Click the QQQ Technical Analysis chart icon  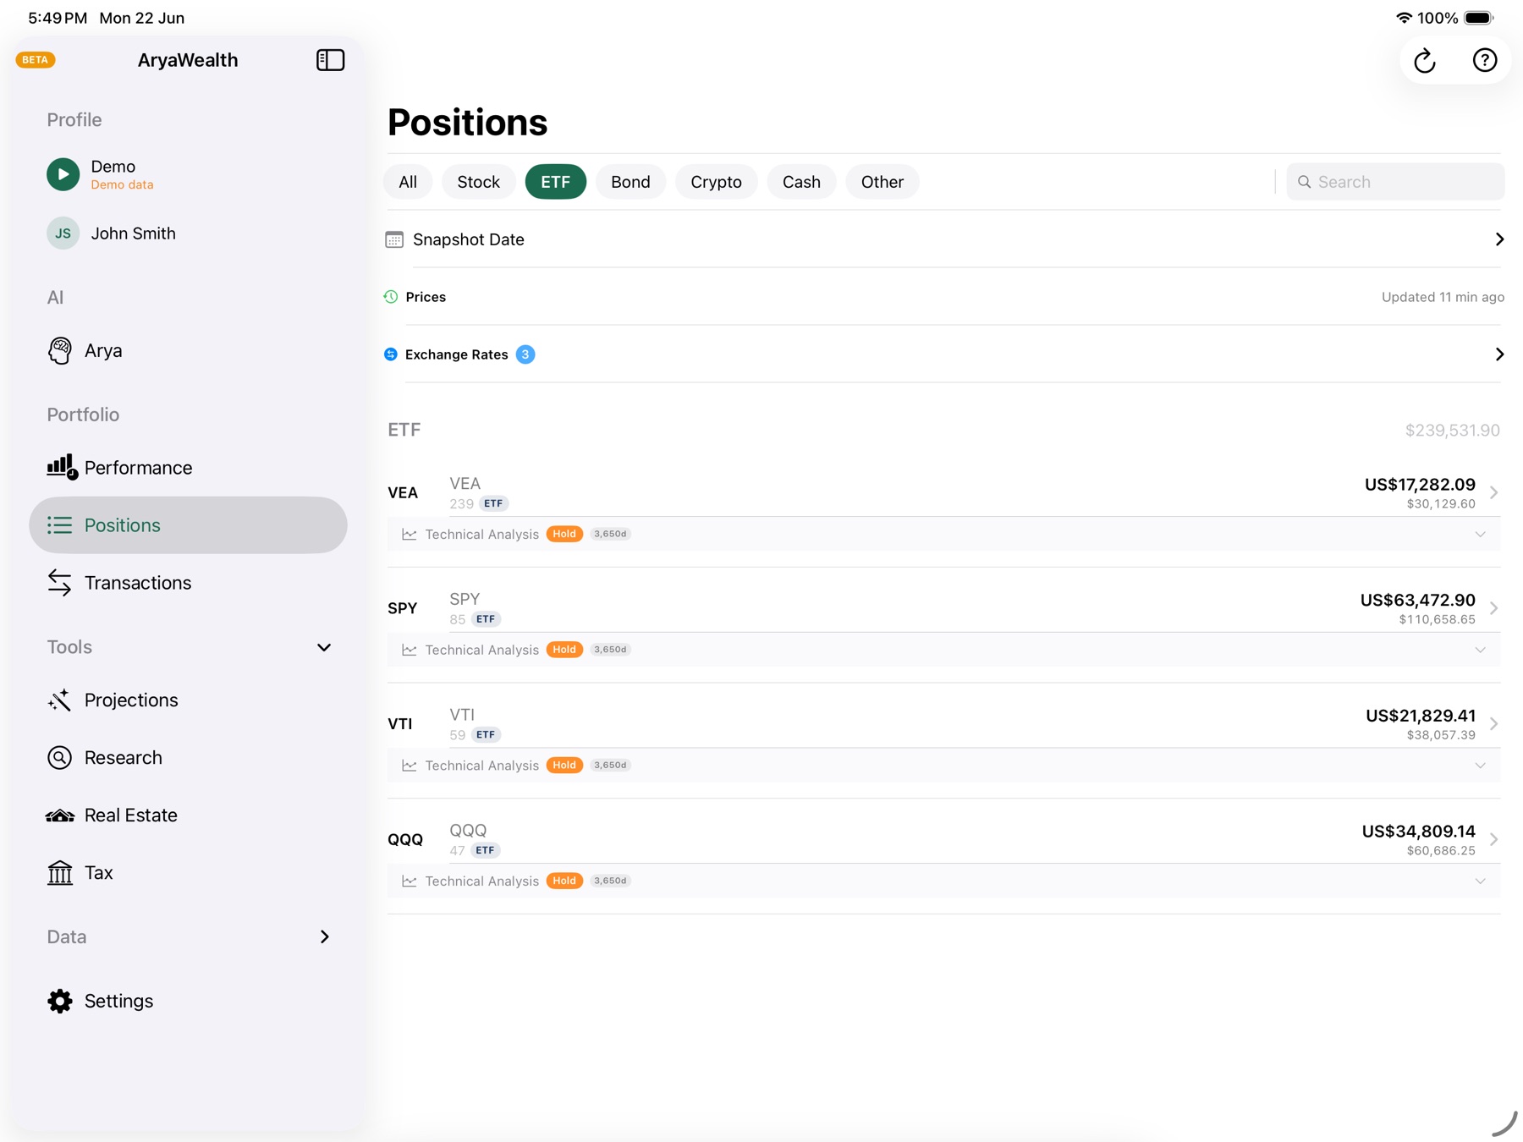coord(410,881)
